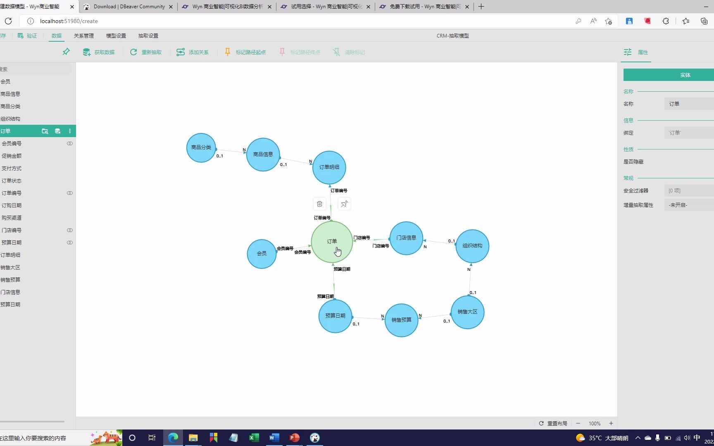Expand the 订单明细 entity in the sidebar

(x=38, y=255)
